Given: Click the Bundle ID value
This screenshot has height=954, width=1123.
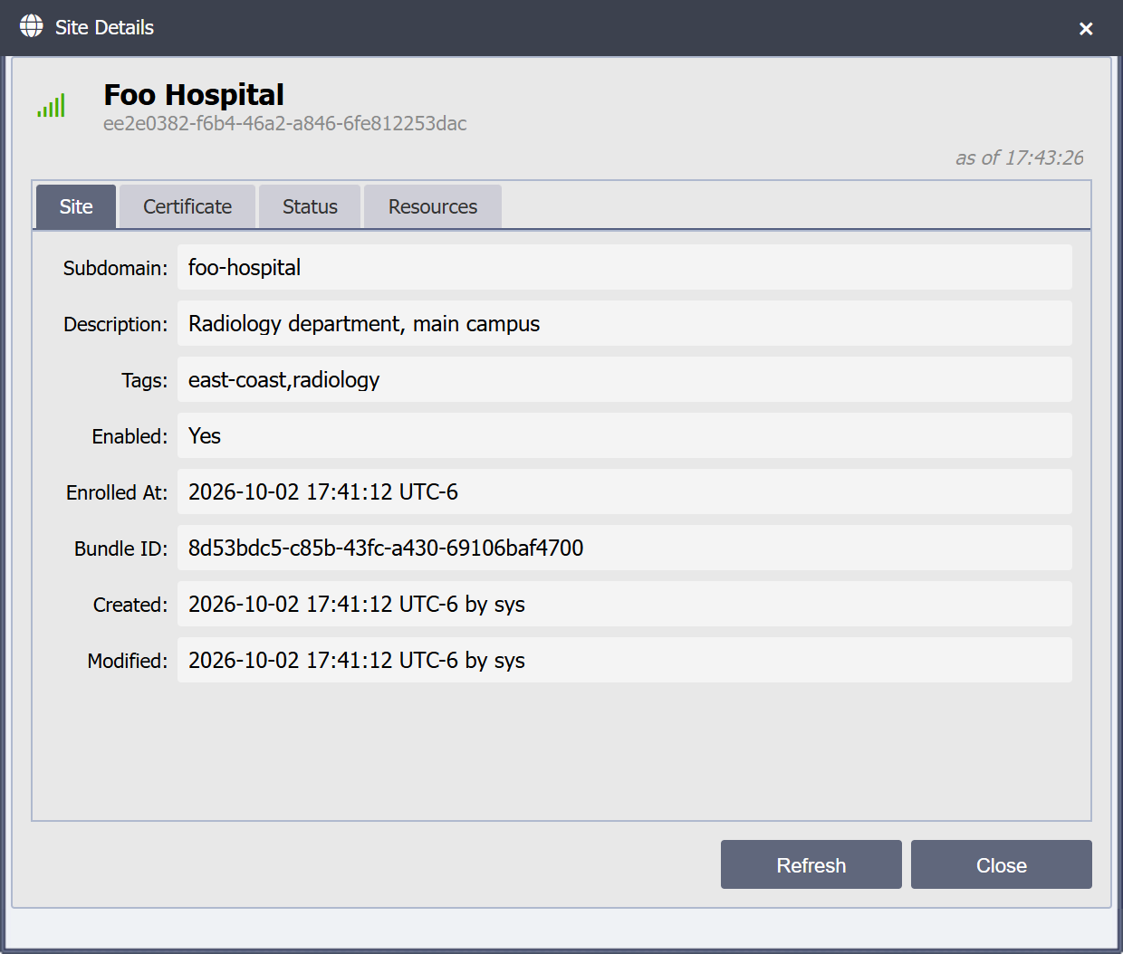Looking at the screenshot, I should pyautogui.click(x=625, y=548).
